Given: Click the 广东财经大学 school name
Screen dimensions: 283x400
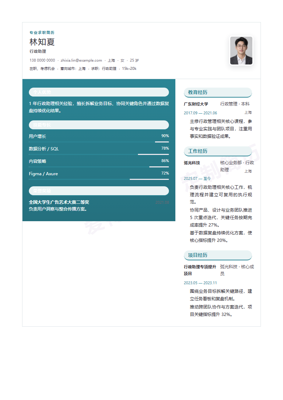Looking at the screenshot, I should tap(196, 104).
